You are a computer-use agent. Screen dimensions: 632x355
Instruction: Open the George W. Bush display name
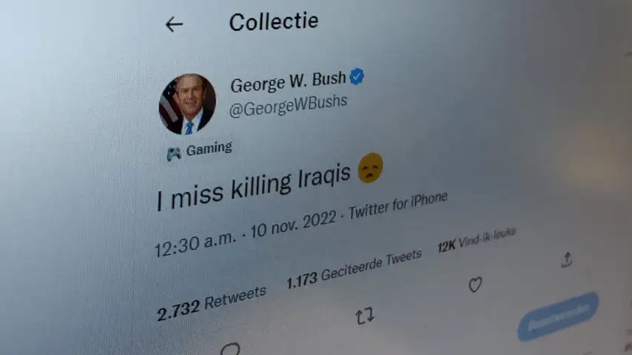(x=288, y=81)
